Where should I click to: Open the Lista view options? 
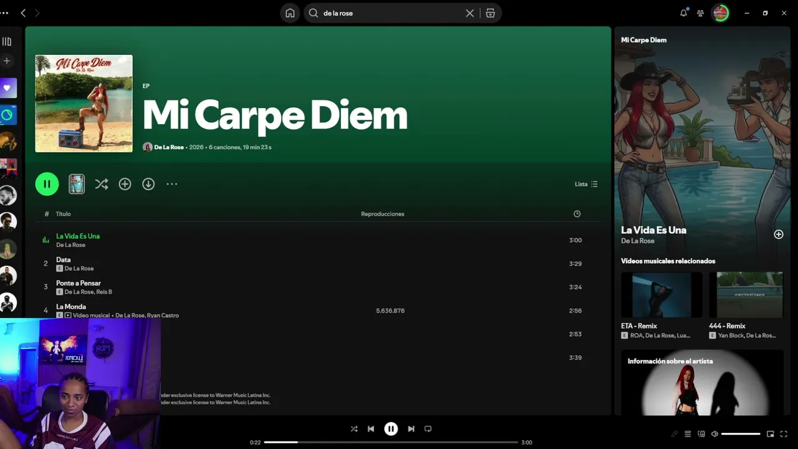(x=586, y=184)
